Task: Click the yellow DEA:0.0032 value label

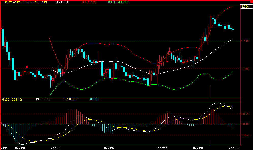Action: [70, 100]
